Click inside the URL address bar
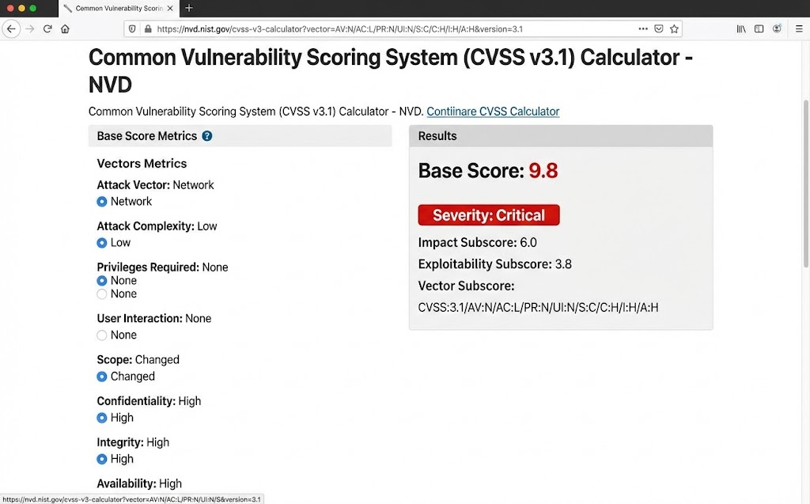The height and width of the screenshot is (504, 810). (x=396, y=28)
